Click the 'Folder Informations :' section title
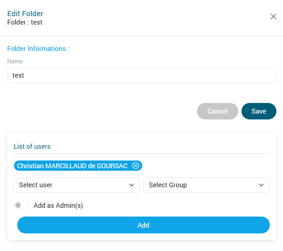The image size is (283, 251). pos(38,49)
